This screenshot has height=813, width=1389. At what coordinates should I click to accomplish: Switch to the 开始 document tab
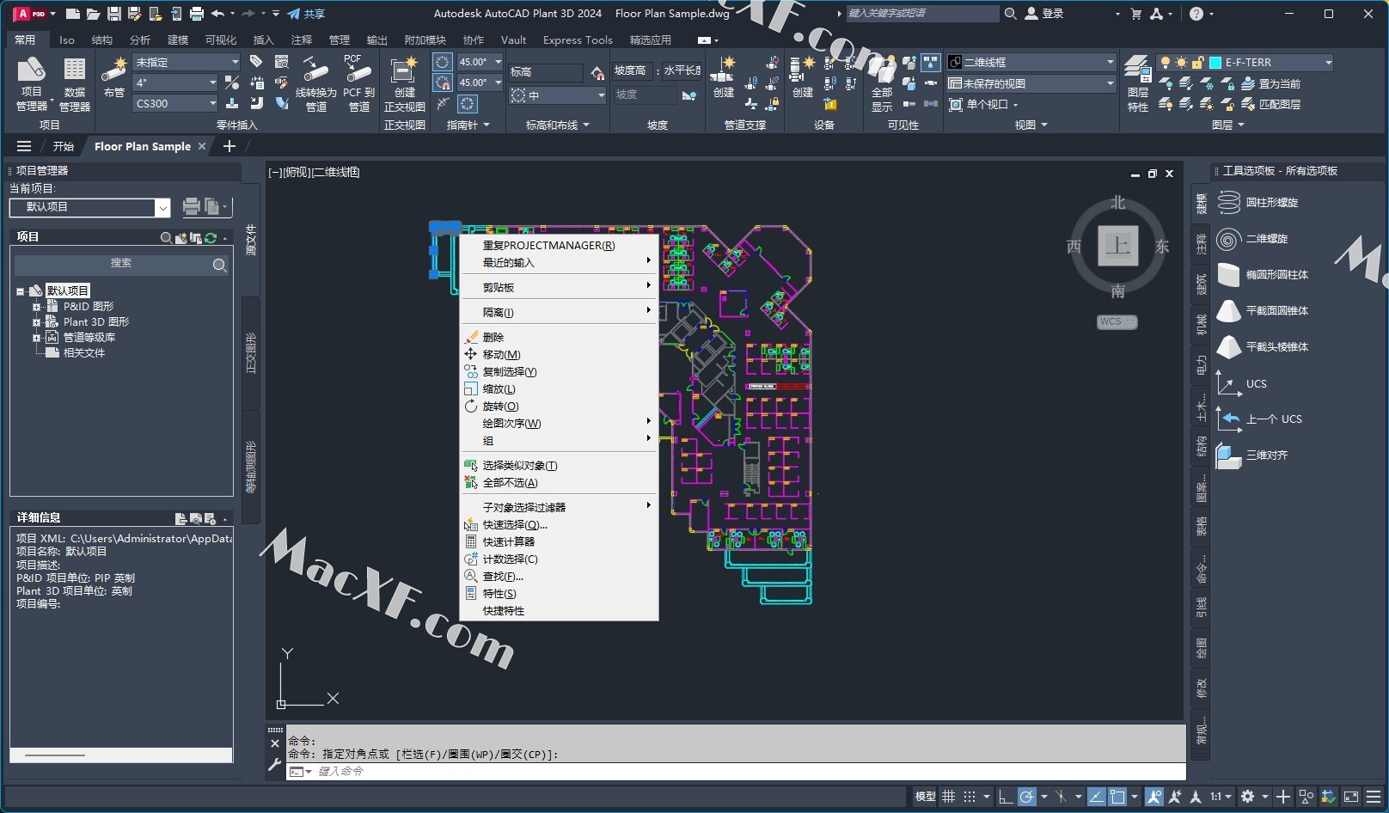[64, 146]
